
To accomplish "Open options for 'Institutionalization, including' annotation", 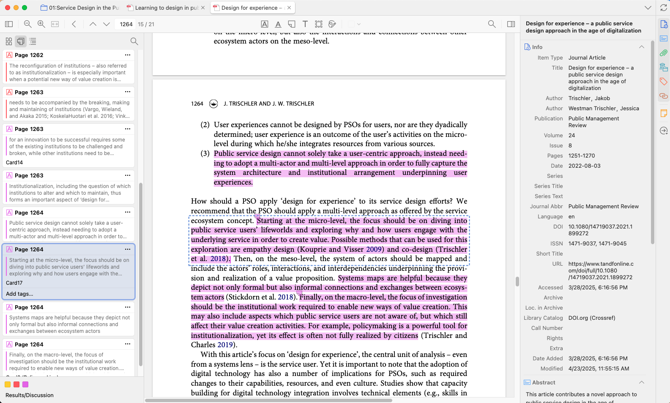I will [128, 175].
